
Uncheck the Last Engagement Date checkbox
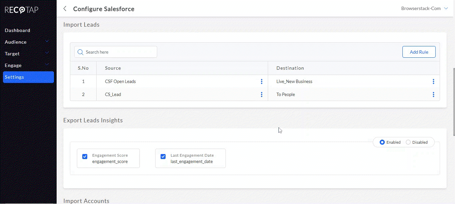(x=163, y=157)
